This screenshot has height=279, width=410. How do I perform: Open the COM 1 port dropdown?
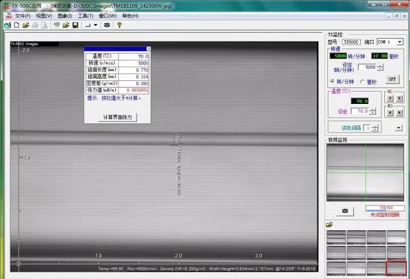(x=400, y=42)
